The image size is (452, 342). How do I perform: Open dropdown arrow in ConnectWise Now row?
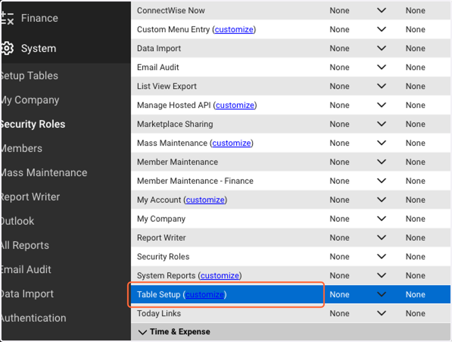point(382,11)
